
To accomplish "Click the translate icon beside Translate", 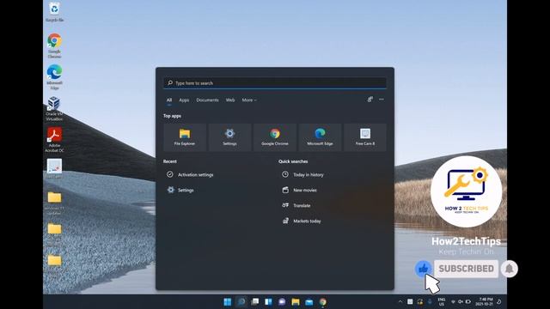I will (x=285, y=205).
